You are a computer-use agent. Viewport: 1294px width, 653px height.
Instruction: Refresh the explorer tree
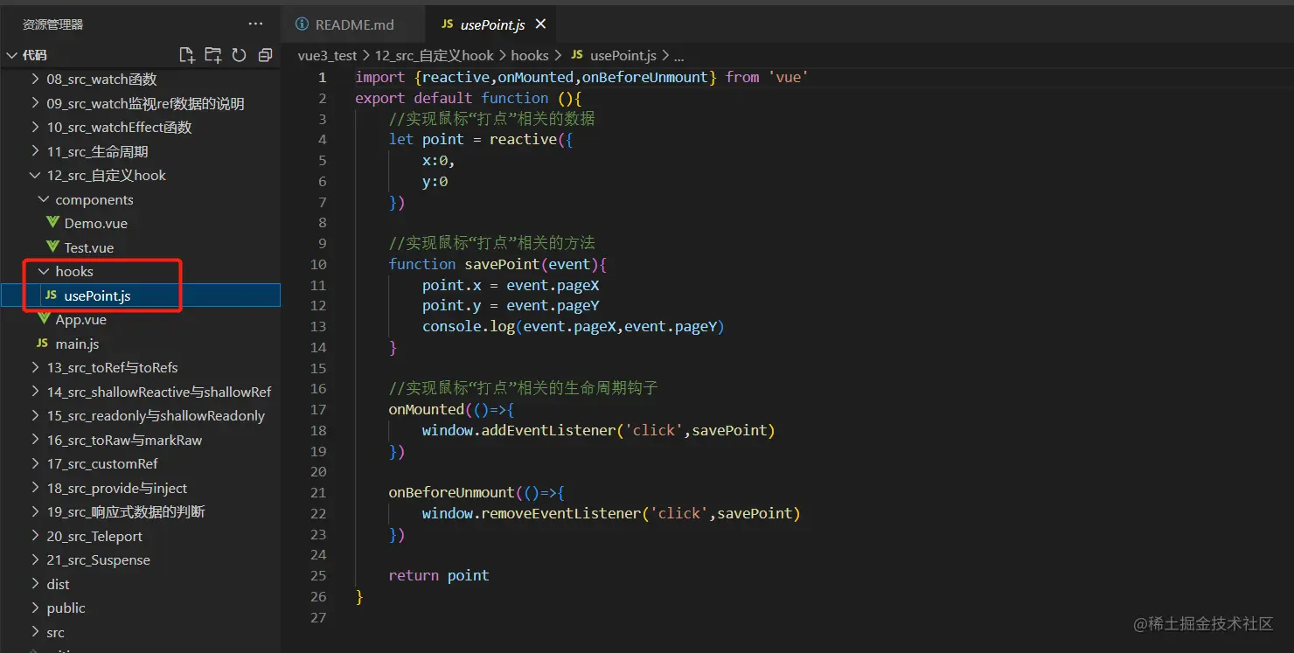[x=240, y=55]
